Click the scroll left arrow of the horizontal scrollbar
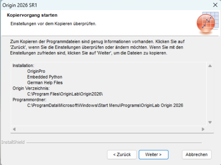 coord(14,129)
